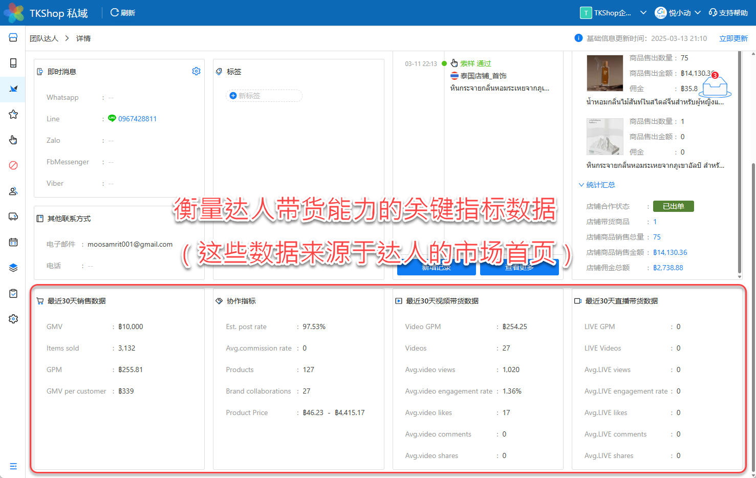Select the star favorites icon in sidebar
The image size is (756, 478).
pos(13,114)
